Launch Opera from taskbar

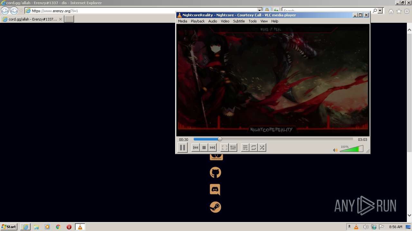69,227
